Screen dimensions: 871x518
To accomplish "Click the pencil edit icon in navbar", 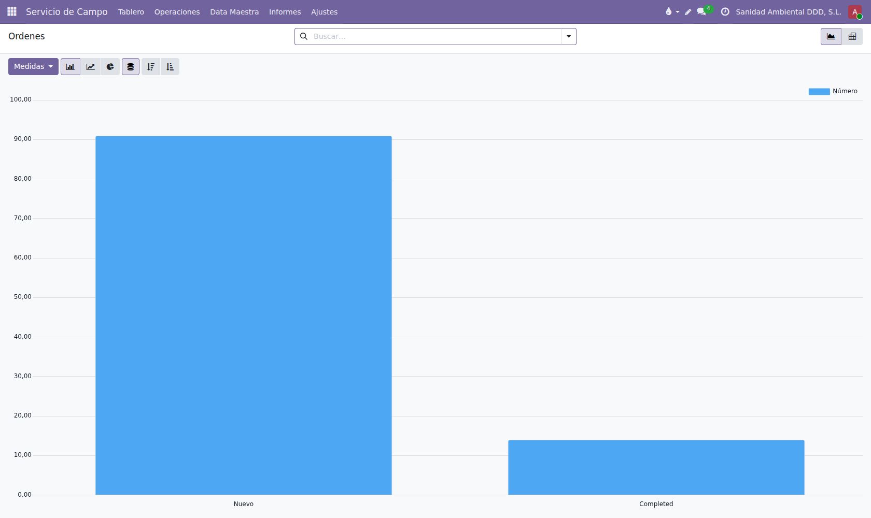I will [688, 12].
